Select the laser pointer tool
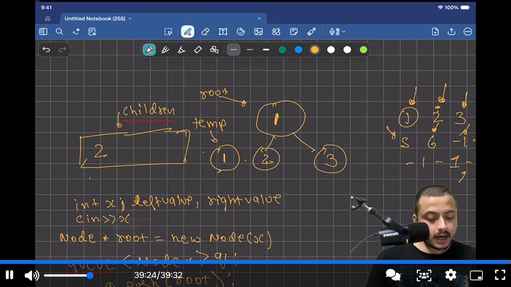The image size is (511, 287). coord(312,31)
